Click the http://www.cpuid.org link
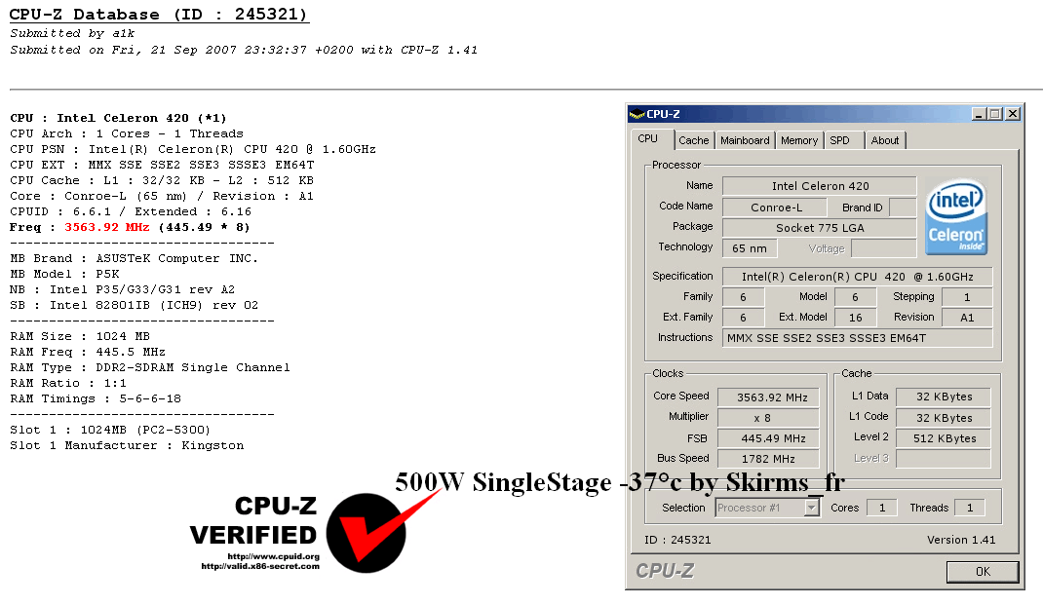 pos(273,556)
